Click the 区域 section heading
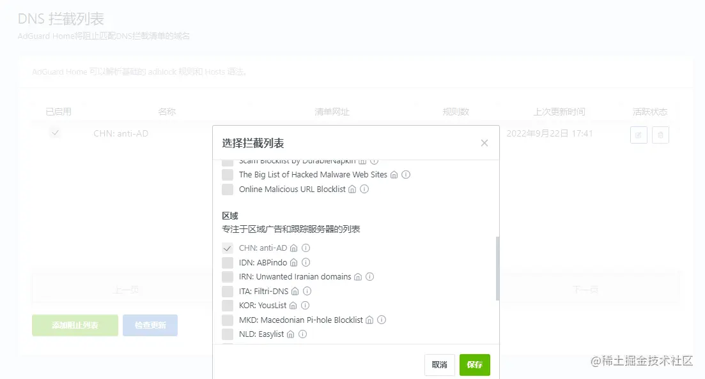Image resolution: width=705 pixels, height=379 pixels. [x=230, y=216]
